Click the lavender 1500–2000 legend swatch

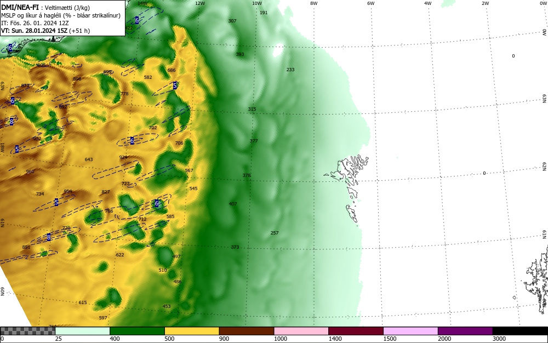(410, 331)
